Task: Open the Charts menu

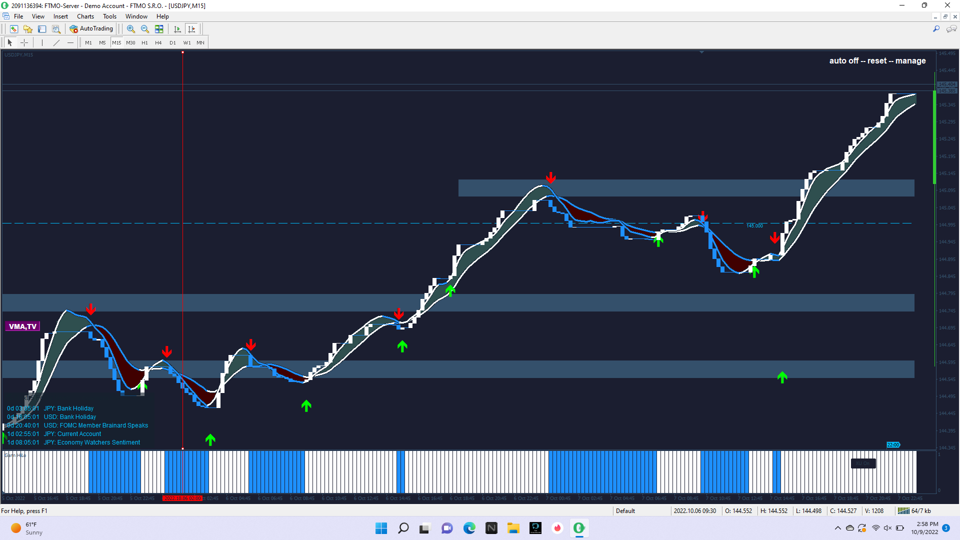Action: [x=85, y=16]
